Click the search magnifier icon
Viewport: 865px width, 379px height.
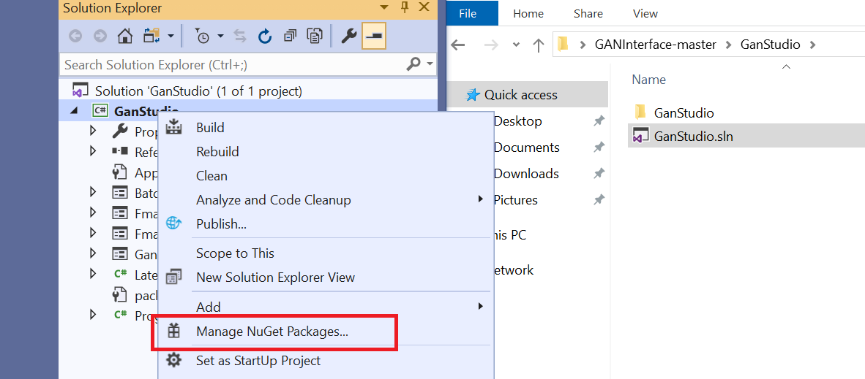pos(413,64)
